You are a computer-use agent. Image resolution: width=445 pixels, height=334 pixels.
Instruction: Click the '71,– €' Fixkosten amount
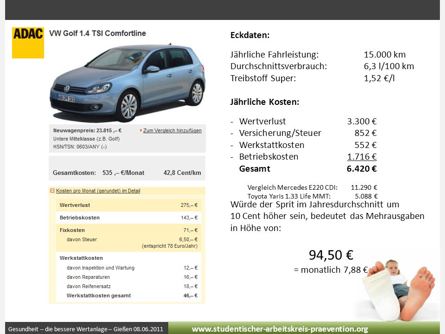191,230
